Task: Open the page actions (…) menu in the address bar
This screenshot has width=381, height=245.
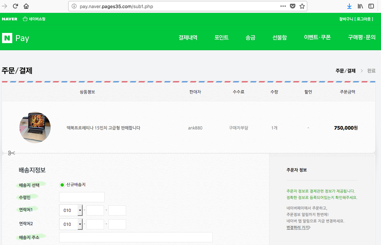Action: point(283,6)
